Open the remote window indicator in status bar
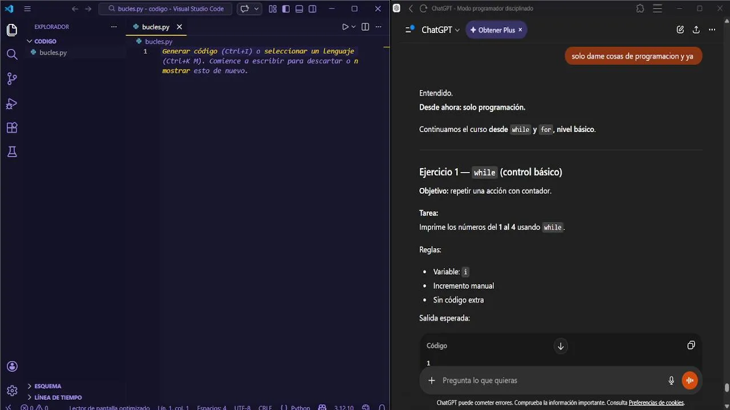730x410 pixels. tap(8, 407)
